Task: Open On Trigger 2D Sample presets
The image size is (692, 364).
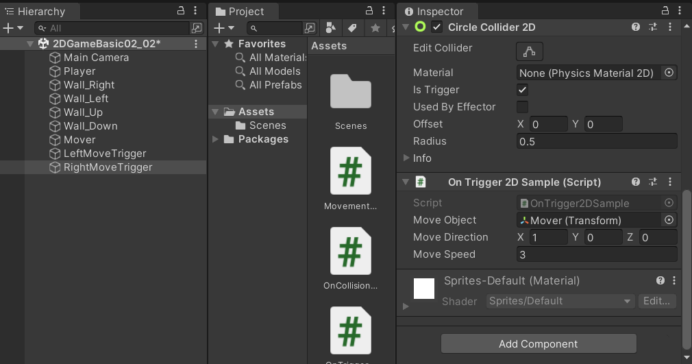Action: tap(653, 182)
